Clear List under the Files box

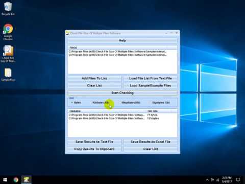(94, 85)
